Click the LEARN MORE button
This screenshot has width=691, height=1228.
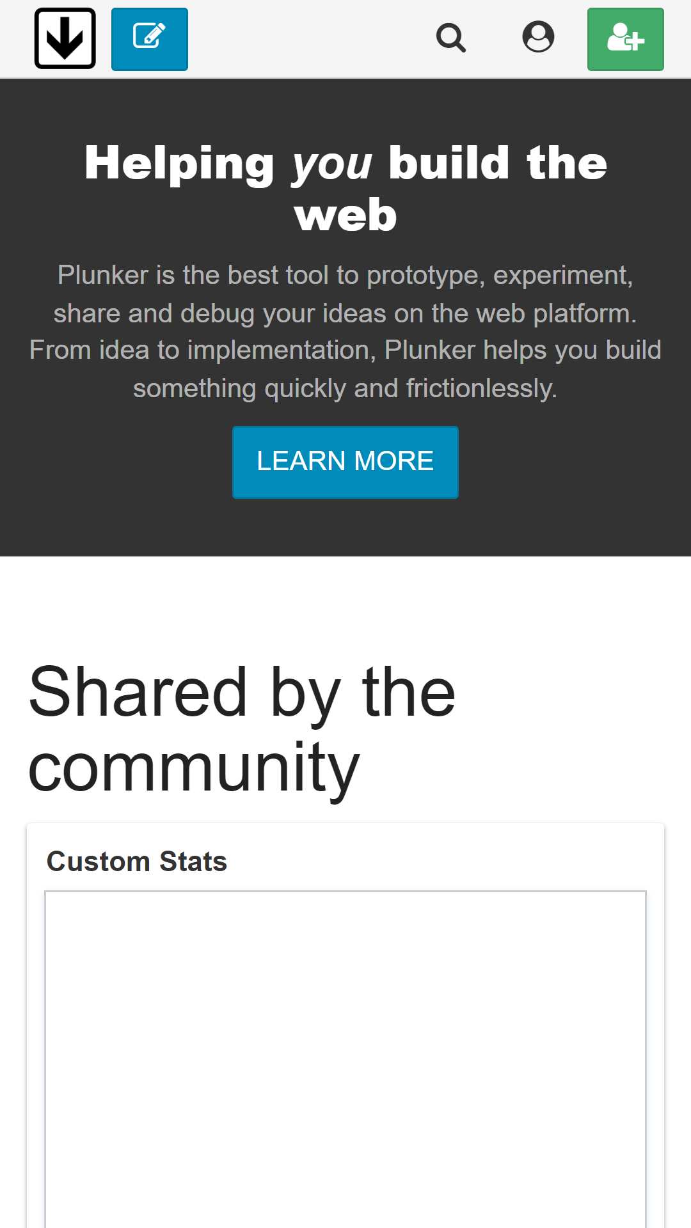[345, 462]
